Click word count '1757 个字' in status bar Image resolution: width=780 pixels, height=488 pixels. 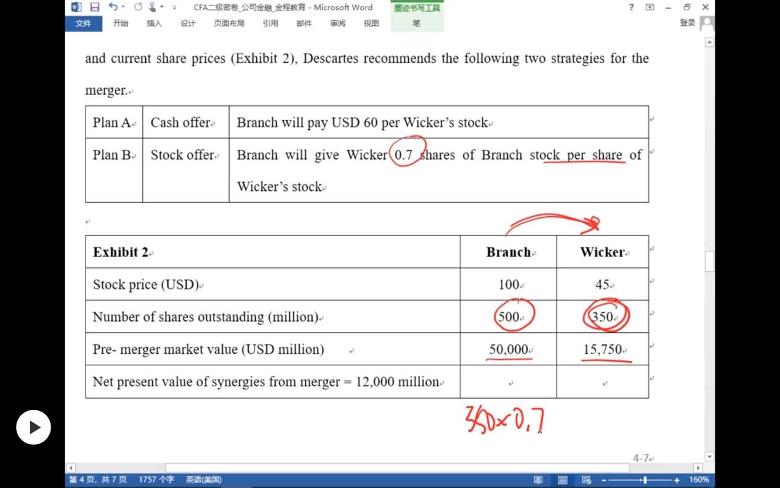click(156, 479)
